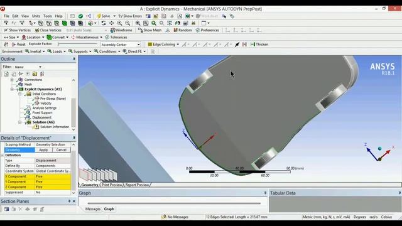
Task: Open the Units menu
Action: pos(36,16)
